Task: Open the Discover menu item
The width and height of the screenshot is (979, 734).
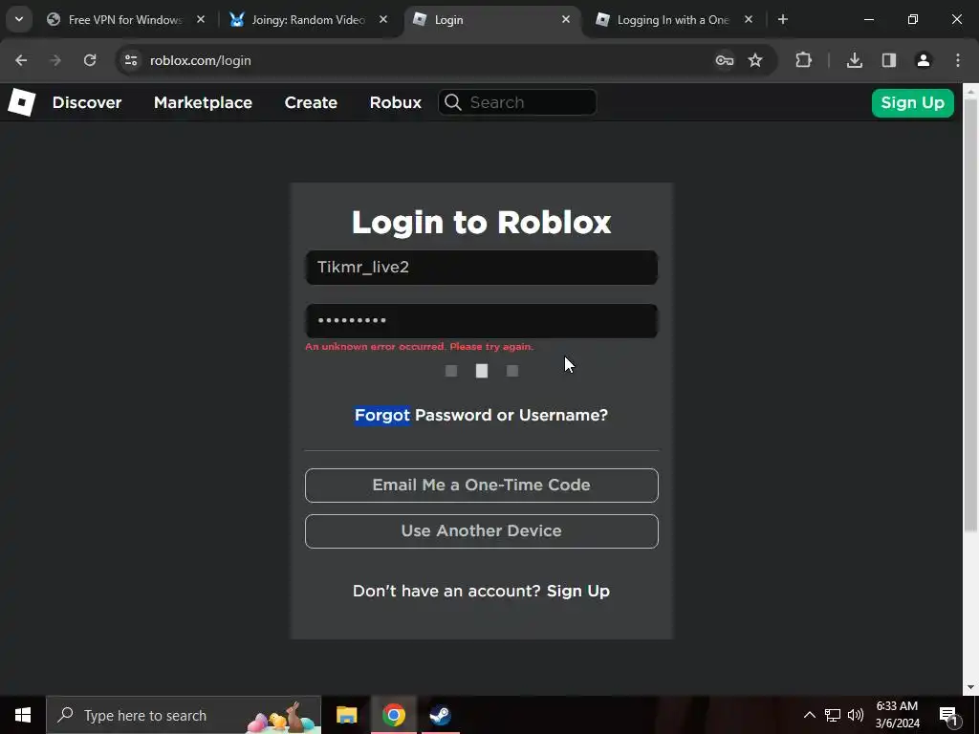Action: [87, 102]
